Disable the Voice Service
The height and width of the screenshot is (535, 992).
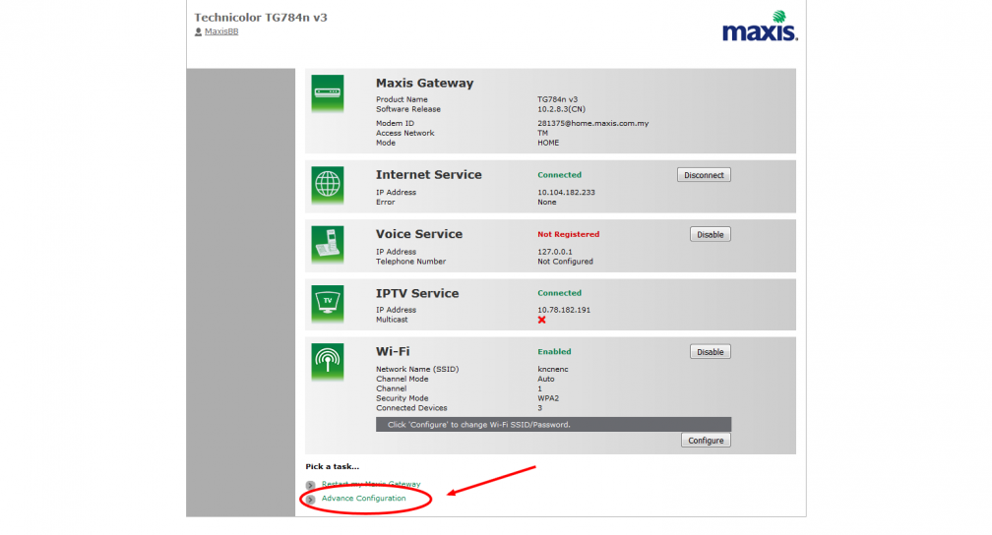[x=710, y=235]
